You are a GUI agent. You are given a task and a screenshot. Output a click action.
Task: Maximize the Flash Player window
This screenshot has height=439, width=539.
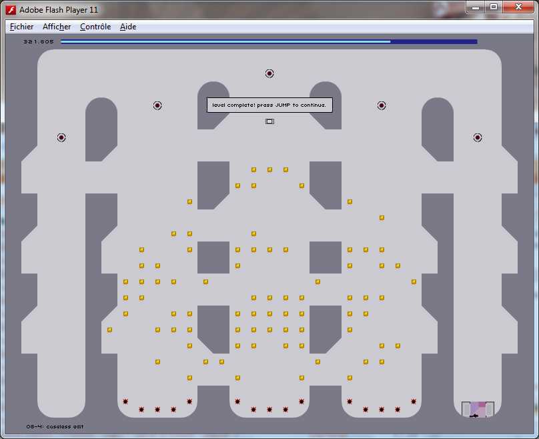pos(494,7)
